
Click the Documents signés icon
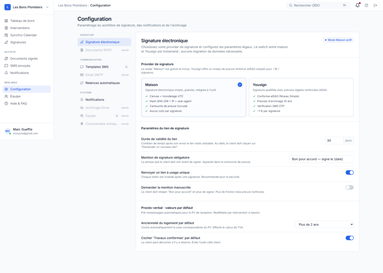(6, 59)
